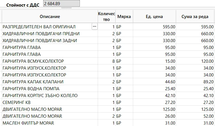Click the 595.00 unit price cell

(x=154, y=27)
